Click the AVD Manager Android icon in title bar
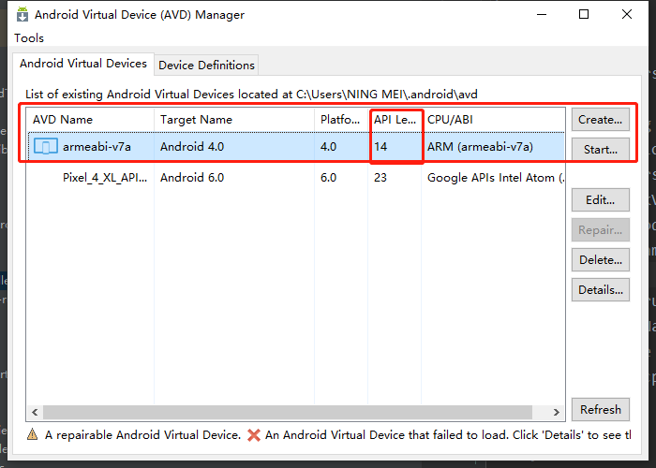656x468 pixels. [22, 14]
